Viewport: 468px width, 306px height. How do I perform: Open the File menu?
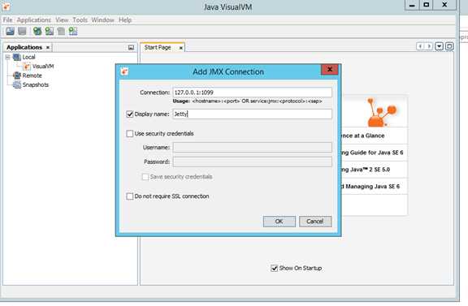coord(8,20)
